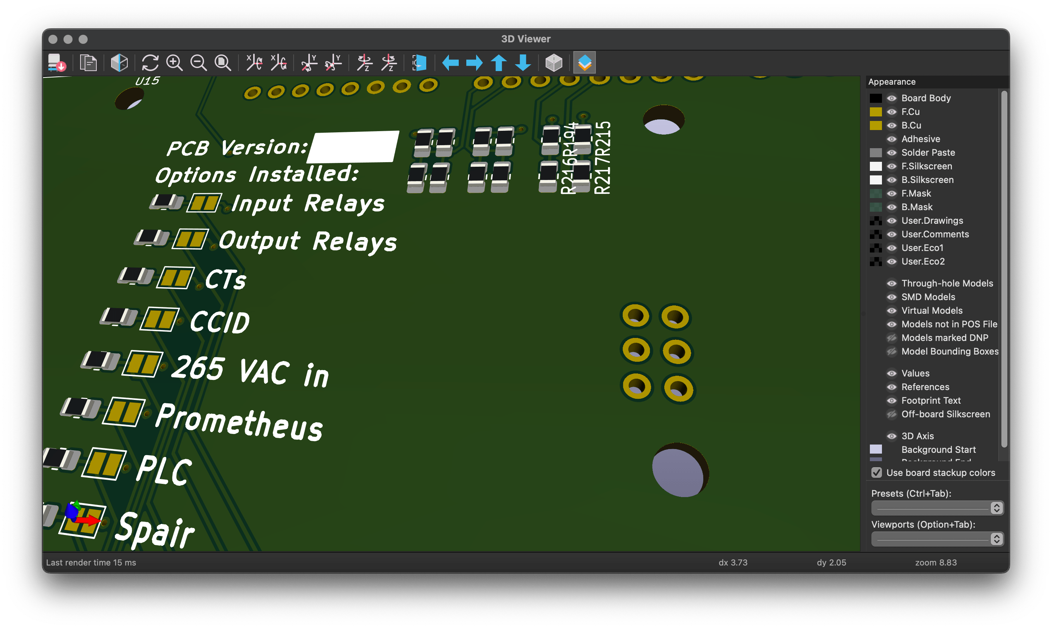Viewport: 1052px width, 629px height.
Task: Toggle visibility of SMD Models
Action: [x=891, y=297]
